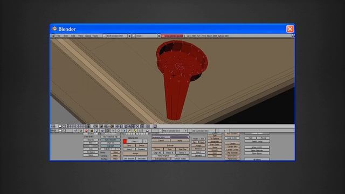Click the Extrude button
This screenshot has height=194, width=345.
[170, 145]
